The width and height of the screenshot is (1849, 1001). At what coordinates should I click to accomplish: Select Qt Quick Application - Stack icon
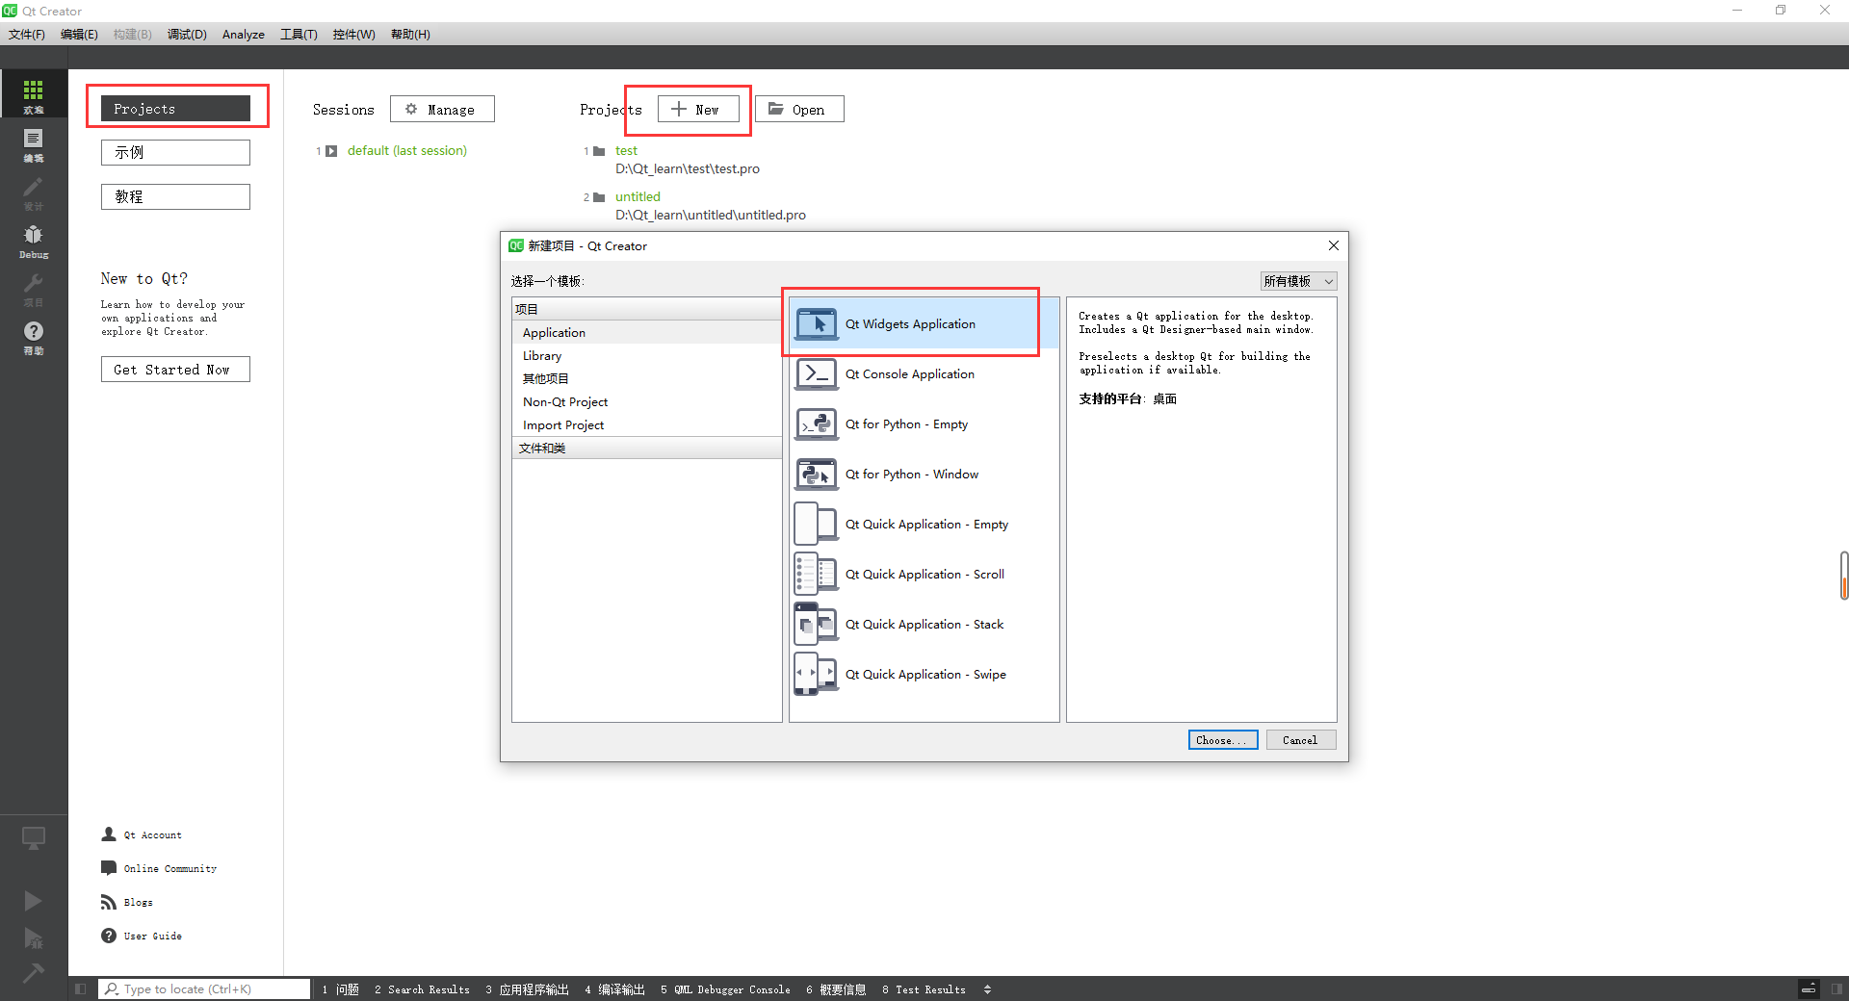817,625
